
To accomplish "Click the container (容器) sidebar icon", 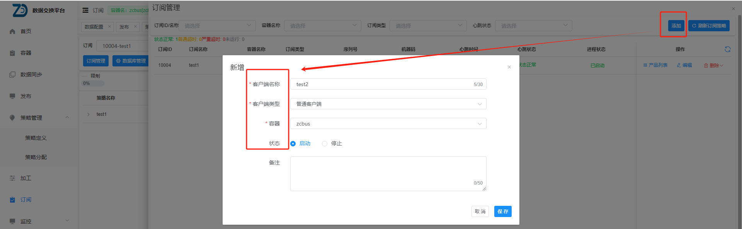I will click(x=12, y=53).
